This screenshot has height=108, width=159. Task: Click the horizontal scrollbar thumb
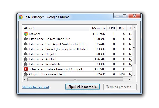click(x=75, y=80)
